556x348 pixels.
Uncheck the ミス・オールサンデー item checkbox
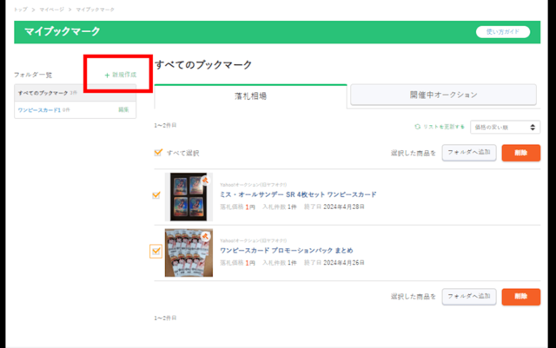(156, 195)
